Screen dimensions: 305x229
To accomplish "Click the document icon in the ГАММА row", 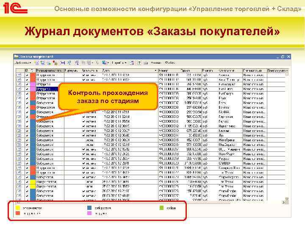I will pyautogui.click(x=19, y=112).
